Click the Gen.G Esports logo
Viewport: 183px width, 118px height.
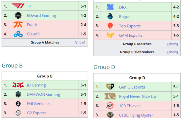[x=110, y=87]
